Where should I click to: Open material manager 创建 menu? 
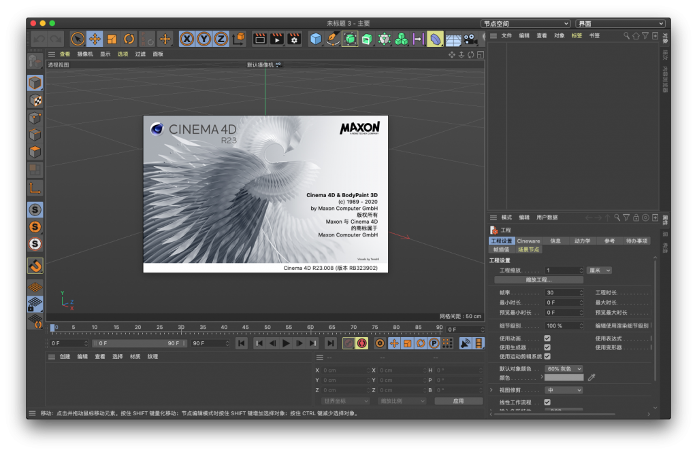(x=65, y=356)
